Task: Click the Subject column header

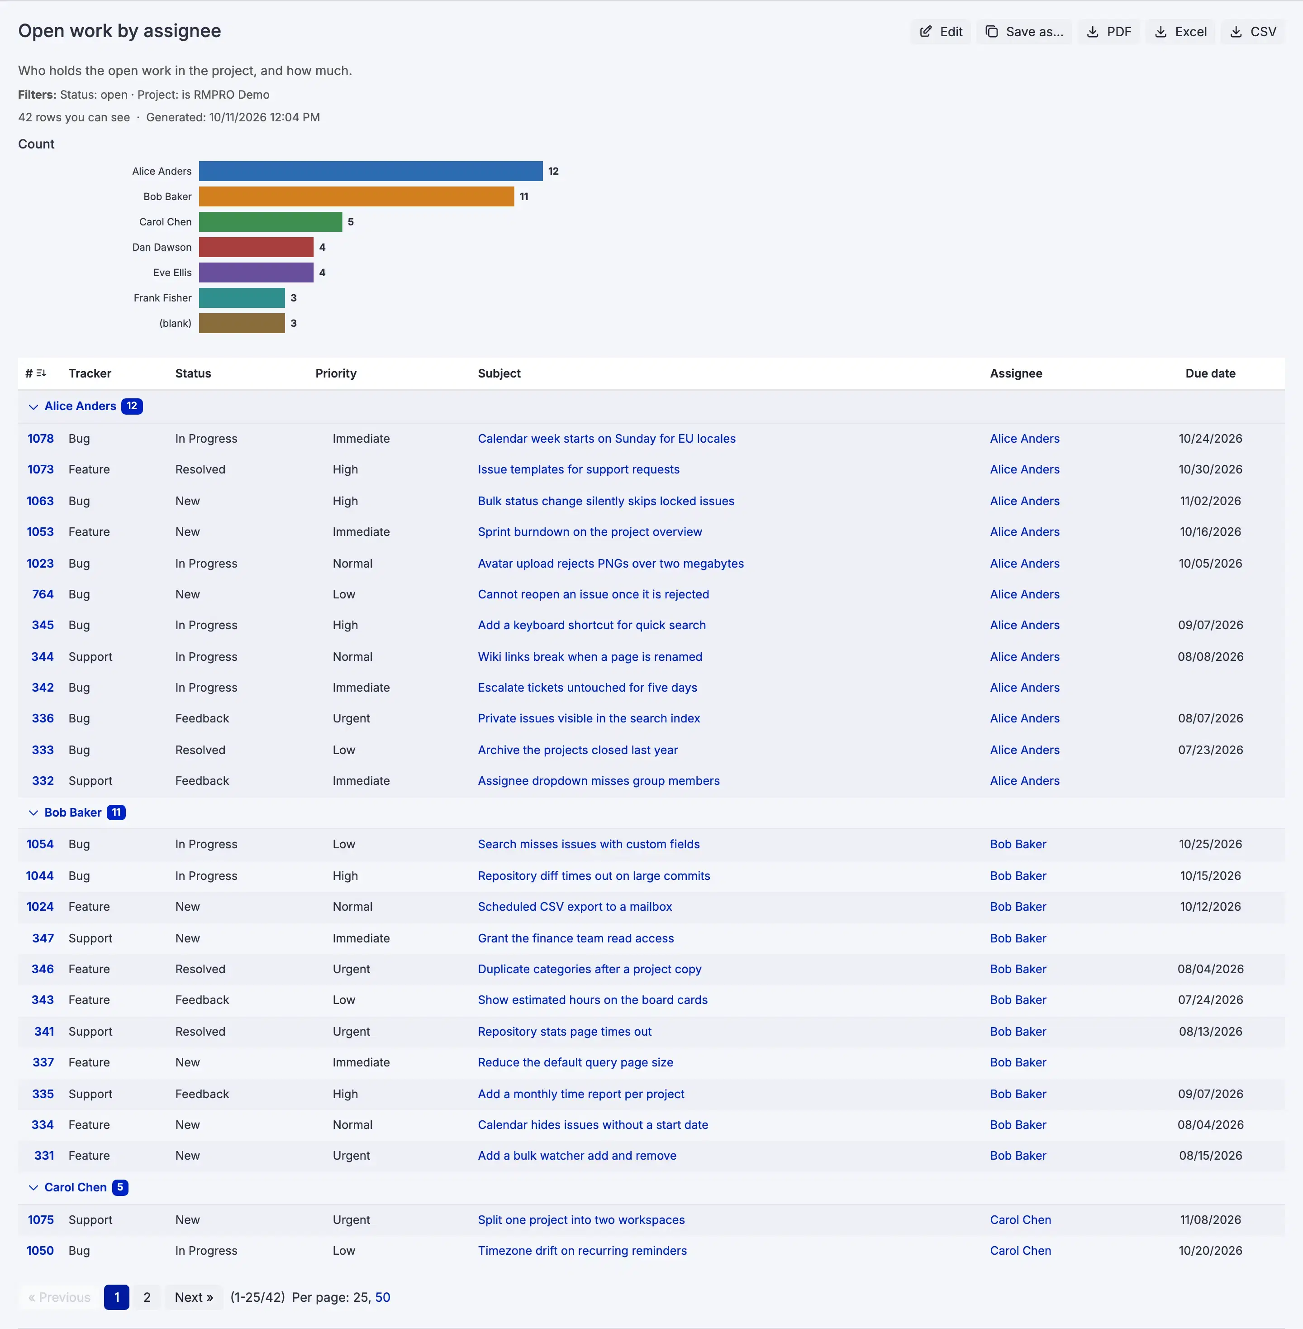Action: pos(499,373)
